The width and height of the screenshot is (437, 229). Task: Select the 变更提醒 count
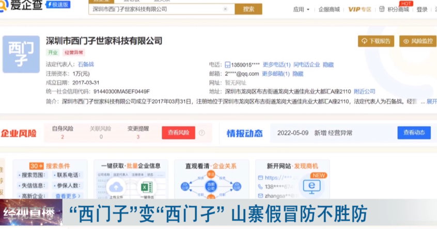pos(138,137)
